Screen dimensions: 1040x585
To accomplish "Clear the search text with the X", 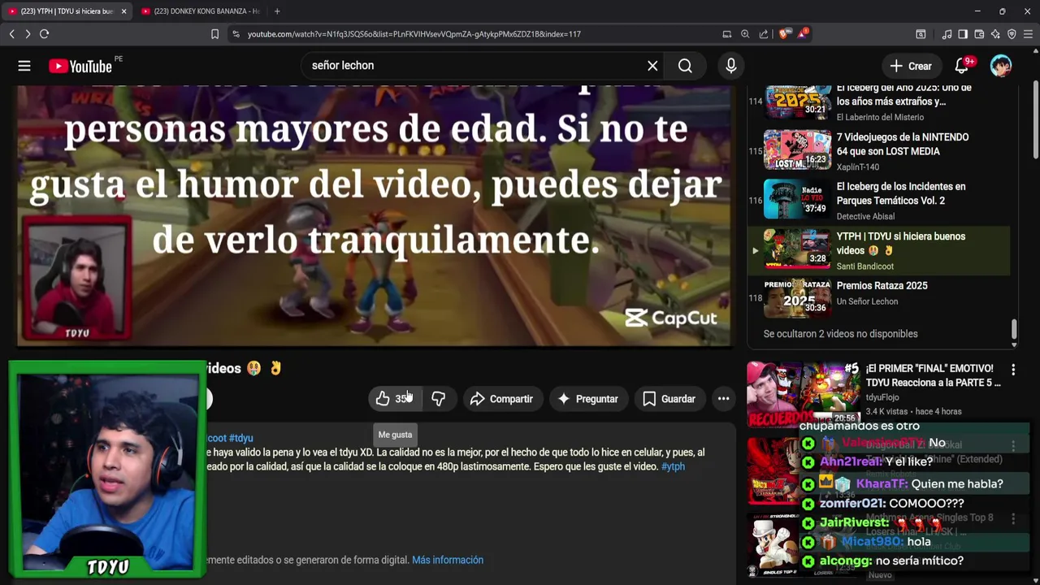I will click(652, 66).
